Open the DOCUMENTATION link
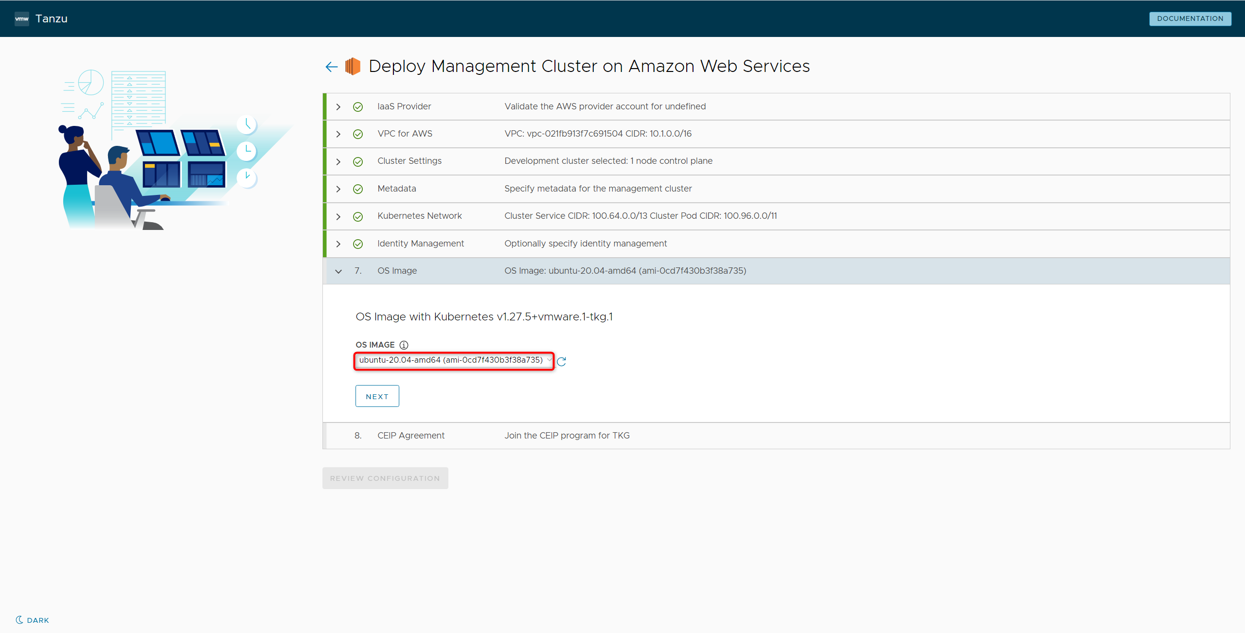 pyautogui.click(x=1190, y=18)
